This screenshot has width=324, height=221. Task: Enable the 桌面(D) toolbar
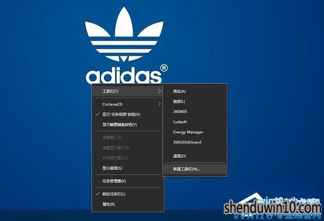(195, 156)
